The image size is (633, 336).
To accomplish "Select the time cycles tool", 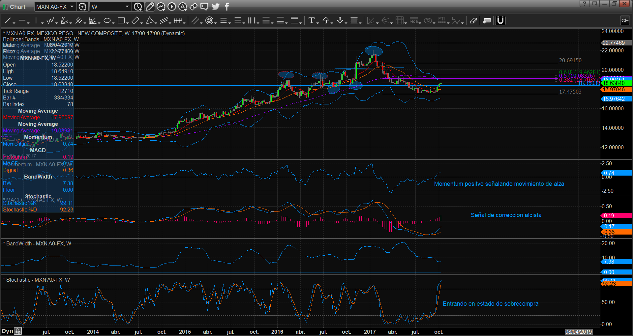I will [x=178, y=21].
